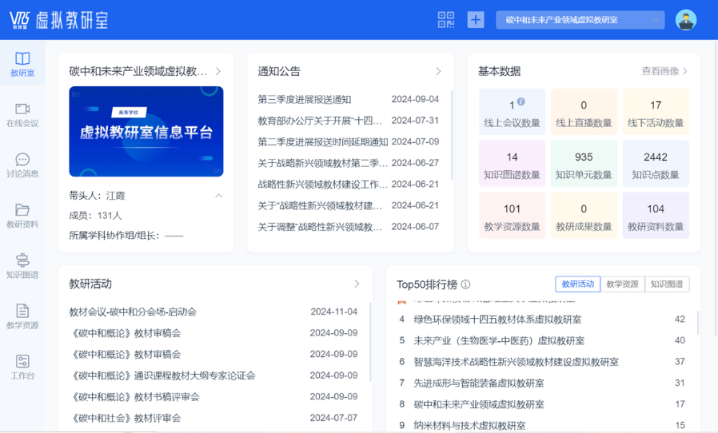This screenshot has height=433, width=718.
Task: Click the 查看画像 link
Action: [x=664, y=71]
